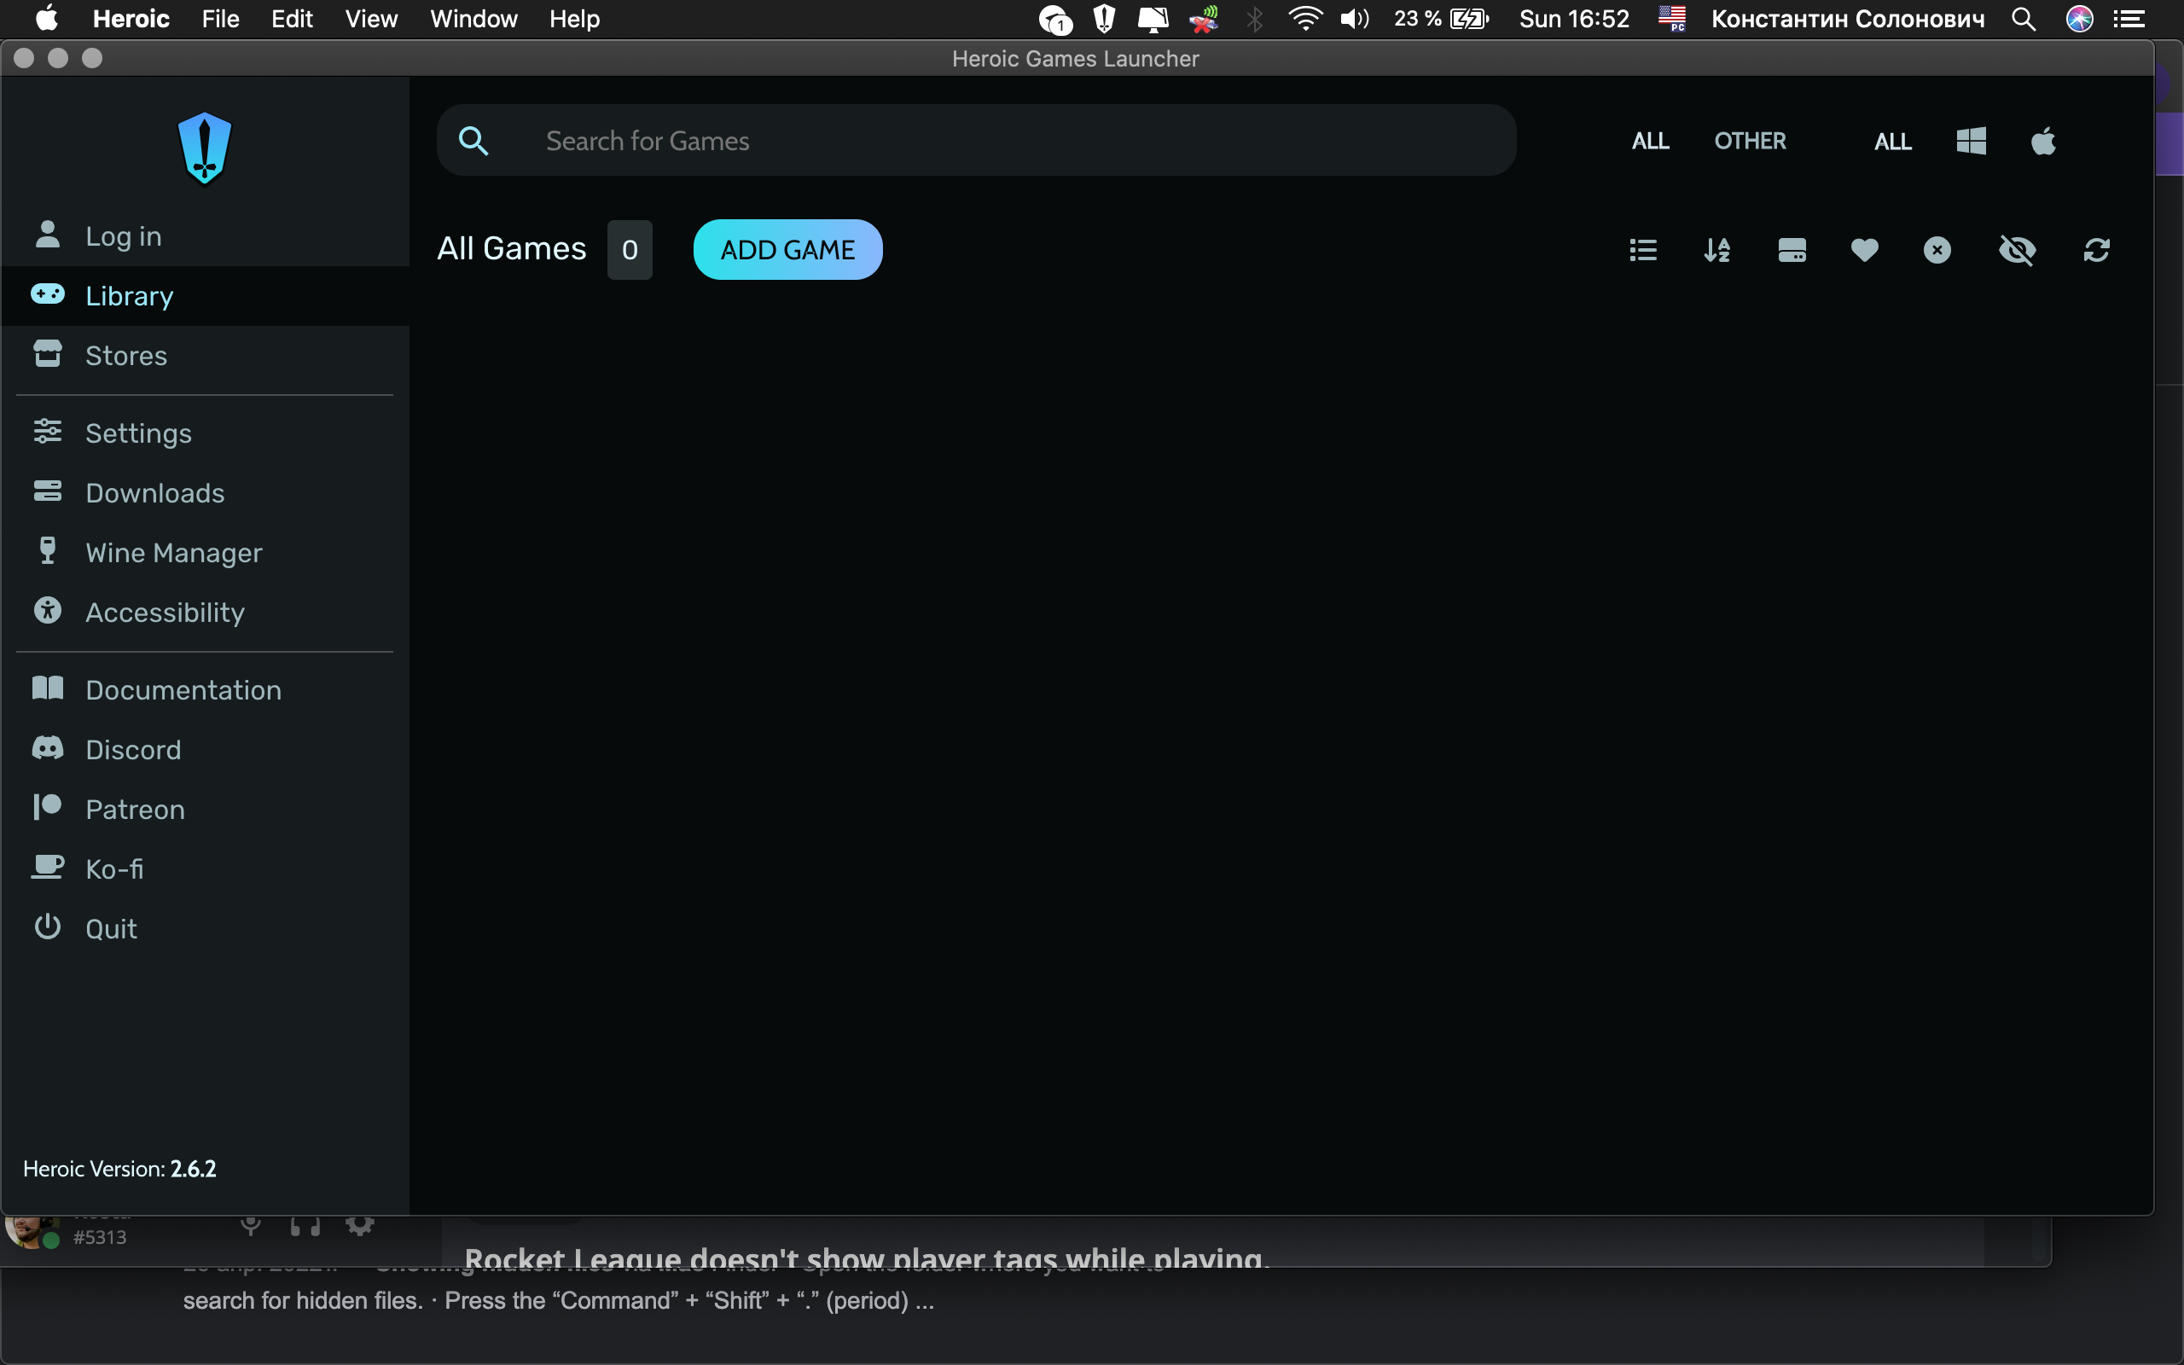This screenshot has height=1365, width=2184.
Task: Switch to list view layout
Action: [x=1642, y=250]
